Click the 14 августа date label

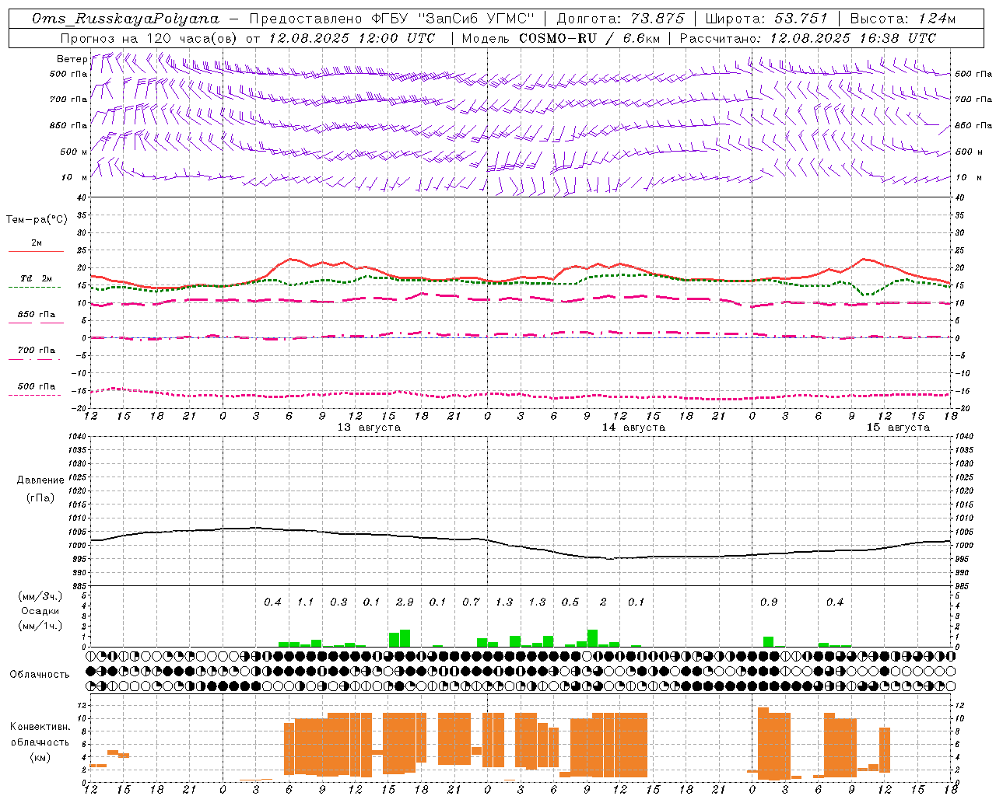click(633, 428)
